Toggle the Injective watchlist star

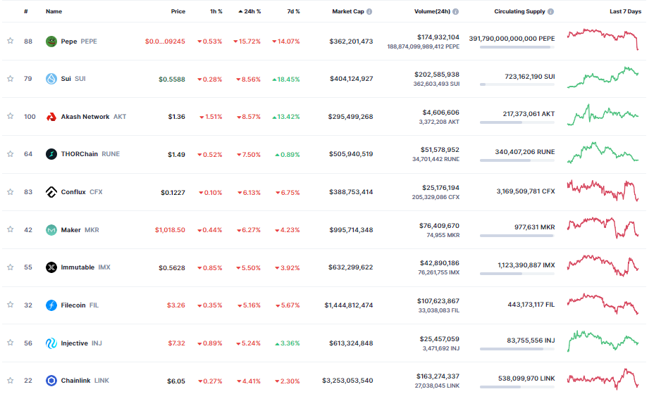(10, 343)
